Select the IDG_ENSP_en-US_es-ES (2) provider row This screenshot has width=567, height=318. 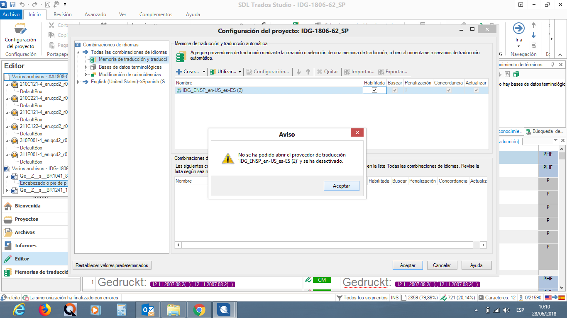click(331, 90)
